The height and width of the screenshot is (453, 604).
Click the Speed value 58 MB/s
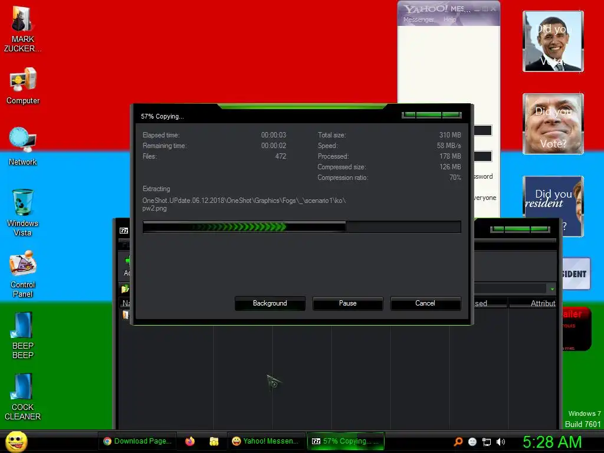click(449, 146)
